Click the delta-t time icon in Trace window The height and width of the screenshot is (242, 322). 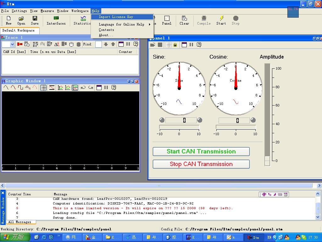pyautogui.click(x=57, y=44)
